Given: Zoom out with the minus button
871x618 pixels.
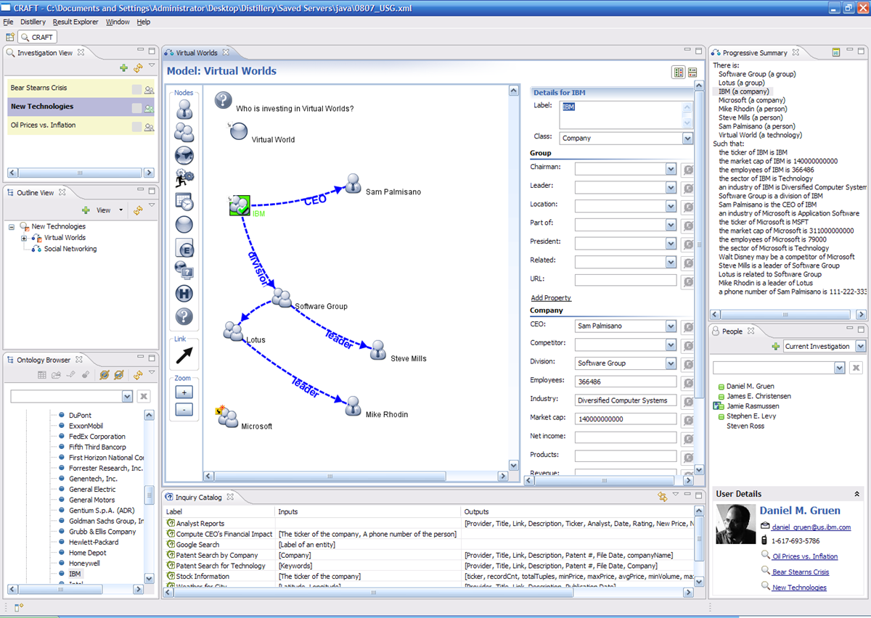Looking at the screenshot, I should point(184,410).
